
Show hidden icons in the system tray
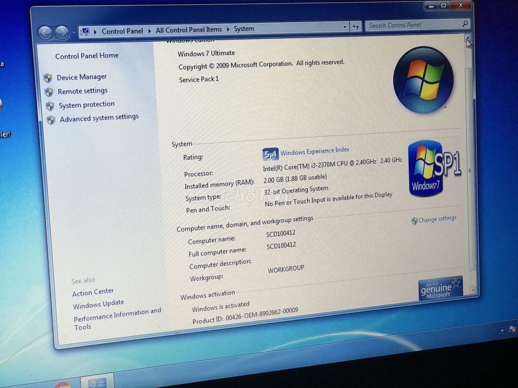502,330
